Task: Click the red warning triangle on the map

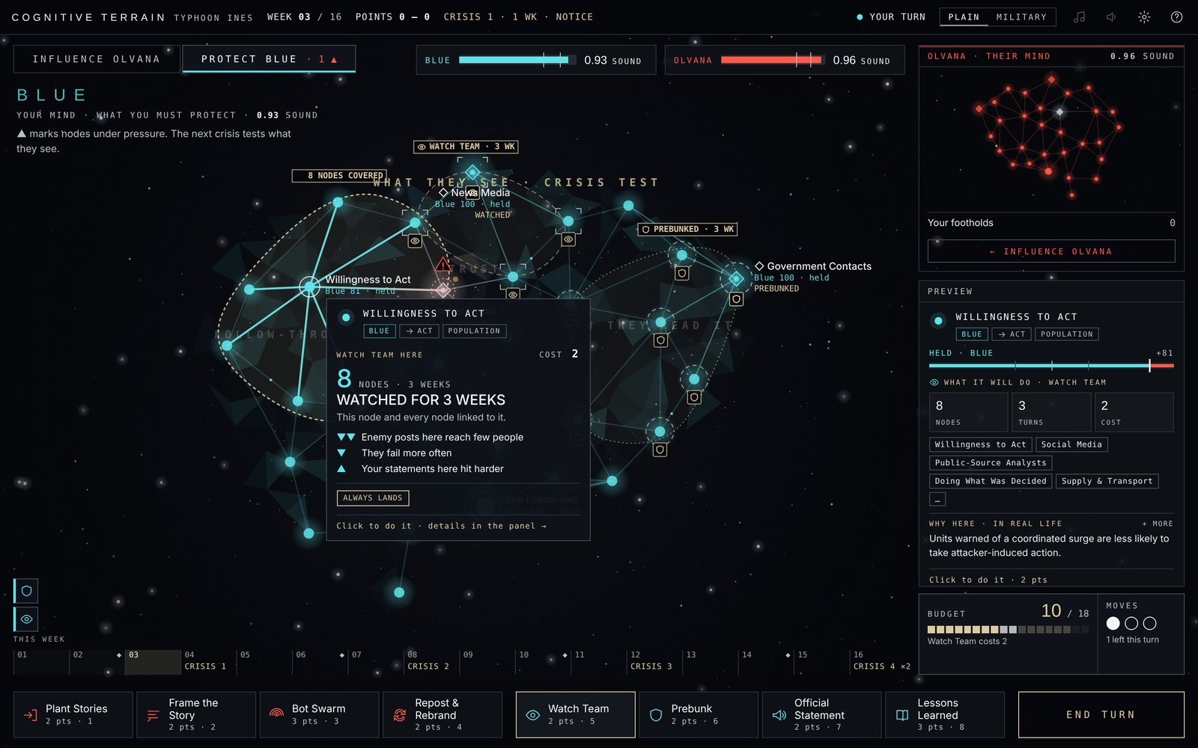Action: pos(443,265)
